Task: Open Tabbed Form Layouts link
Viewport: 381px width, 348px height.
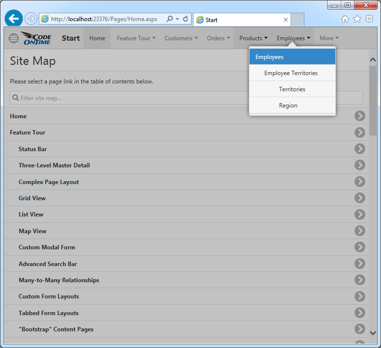Action: (49, 313)
